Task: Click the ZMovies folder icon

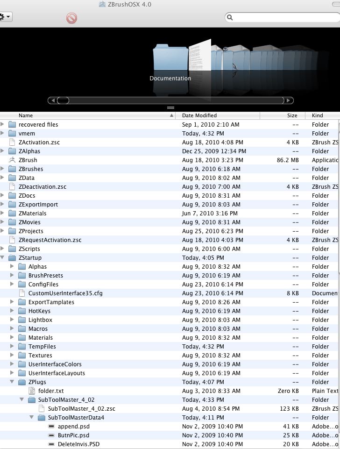Action: 12,222
